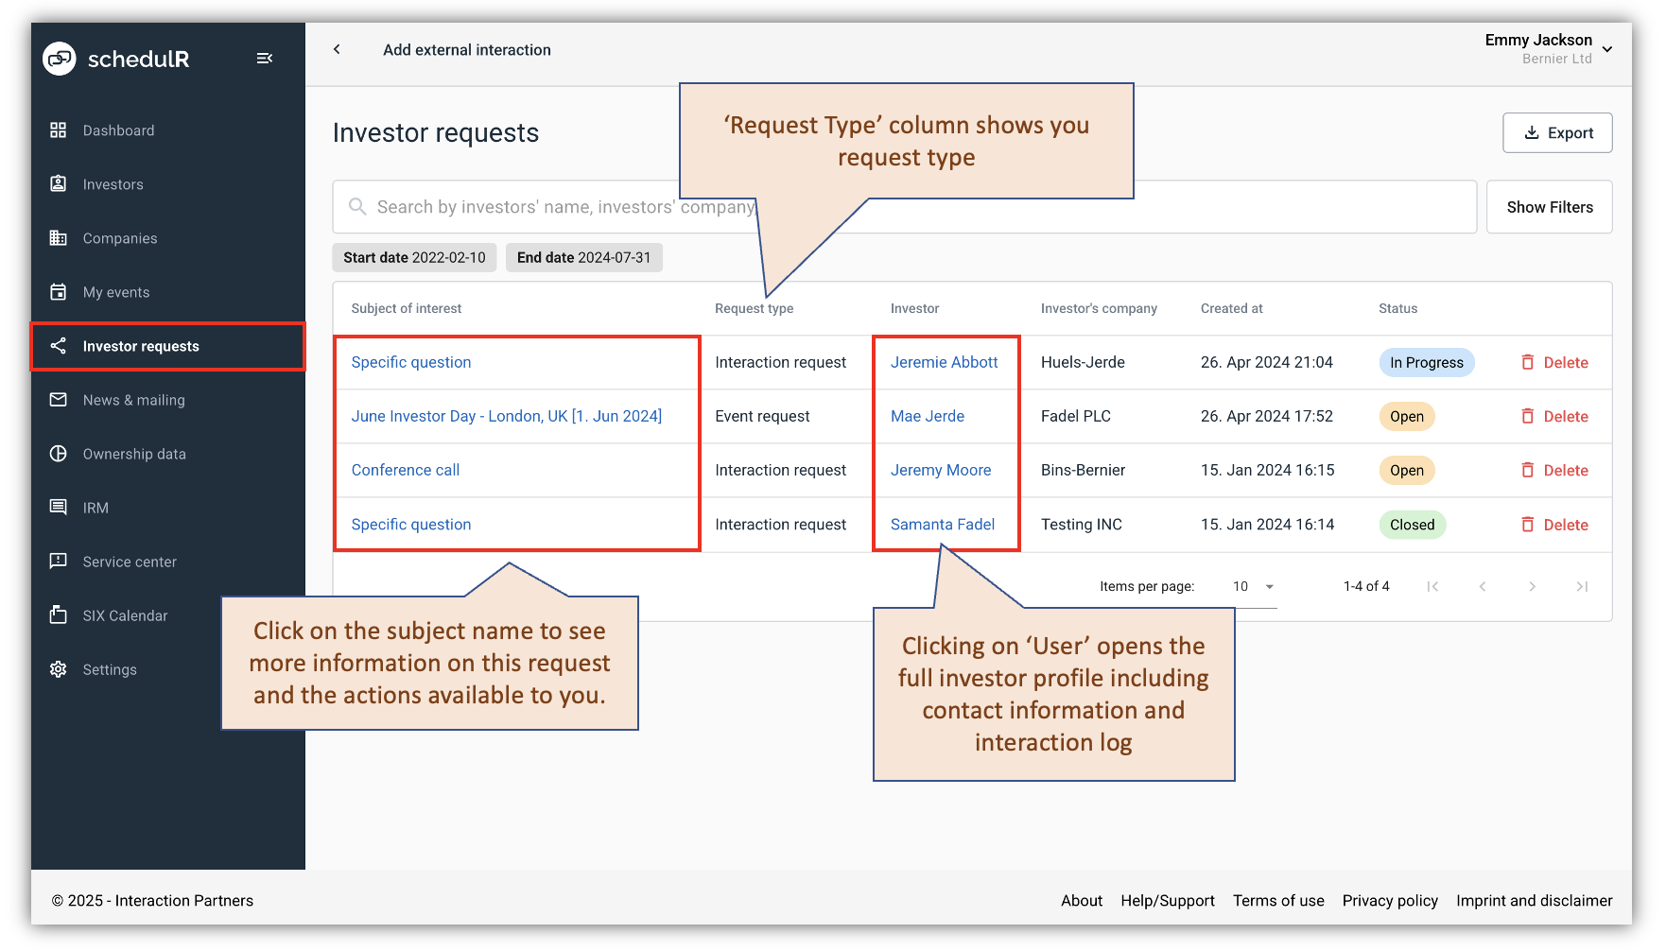Viewport: 1666px width, 951px height.
Task: Open Service center with the feedback icon
Action: (59, 562)
